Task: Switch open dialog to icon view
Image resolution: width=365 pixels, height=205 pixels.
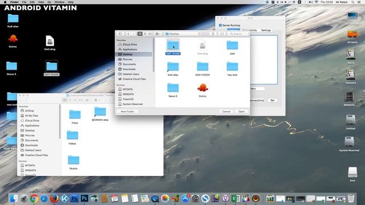Action: pyautogui.click(x=140, y=34)
